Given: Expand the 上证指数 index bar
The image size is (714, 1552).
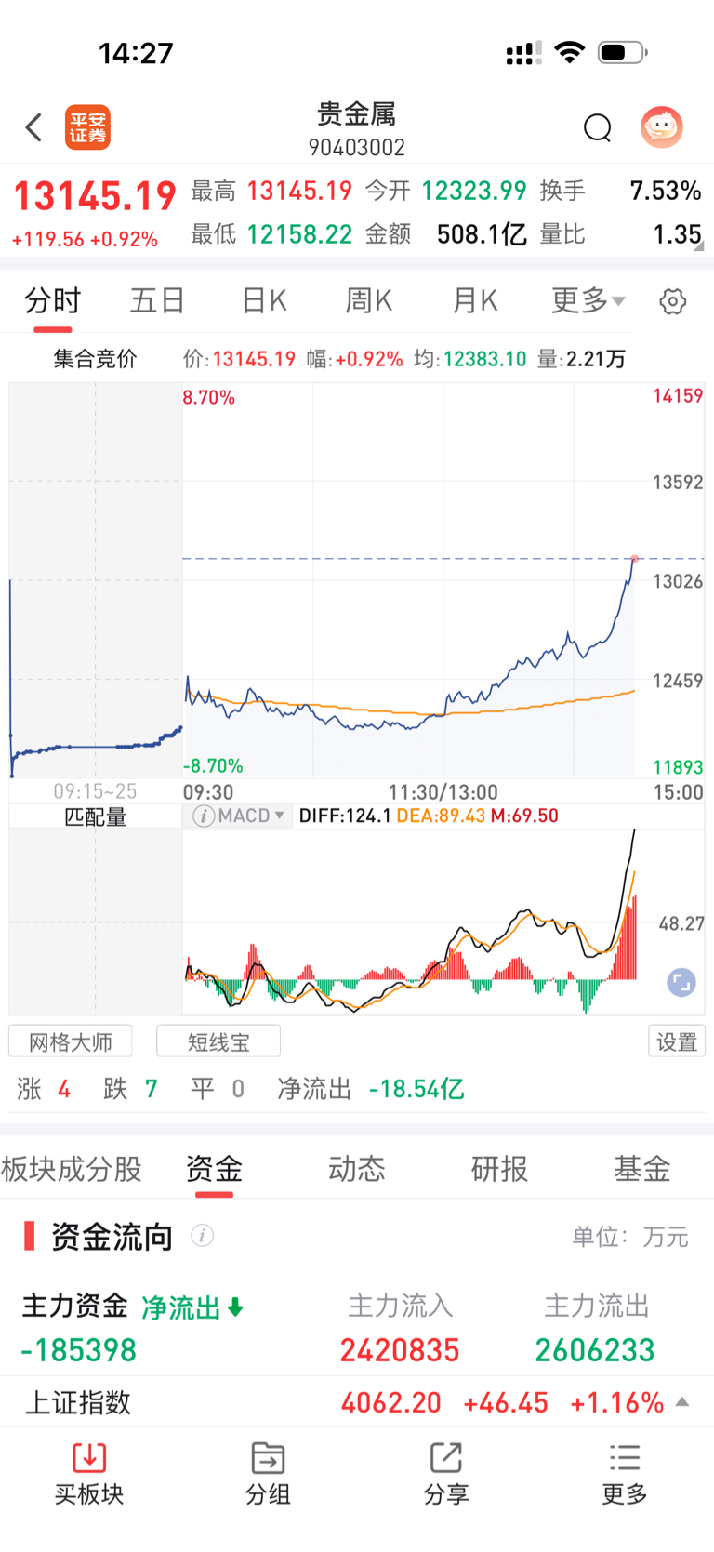Looking at the screenshot, I should coord(682,1401).
